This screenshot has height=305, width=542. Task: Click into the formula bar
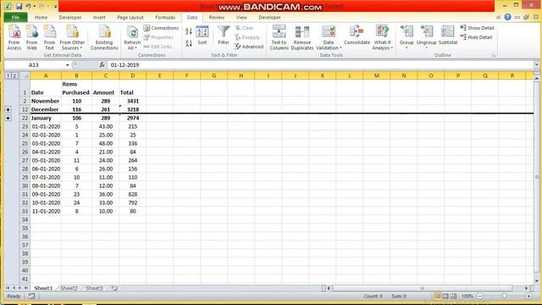(x=321, y=65)
